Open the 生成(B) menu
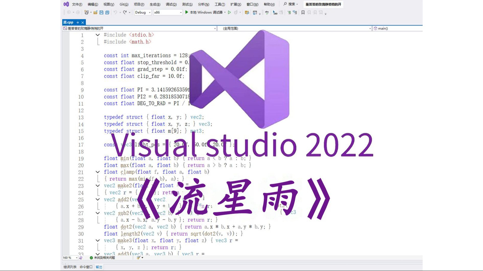This screenshot has width=483, height=271. coord(155,4)
